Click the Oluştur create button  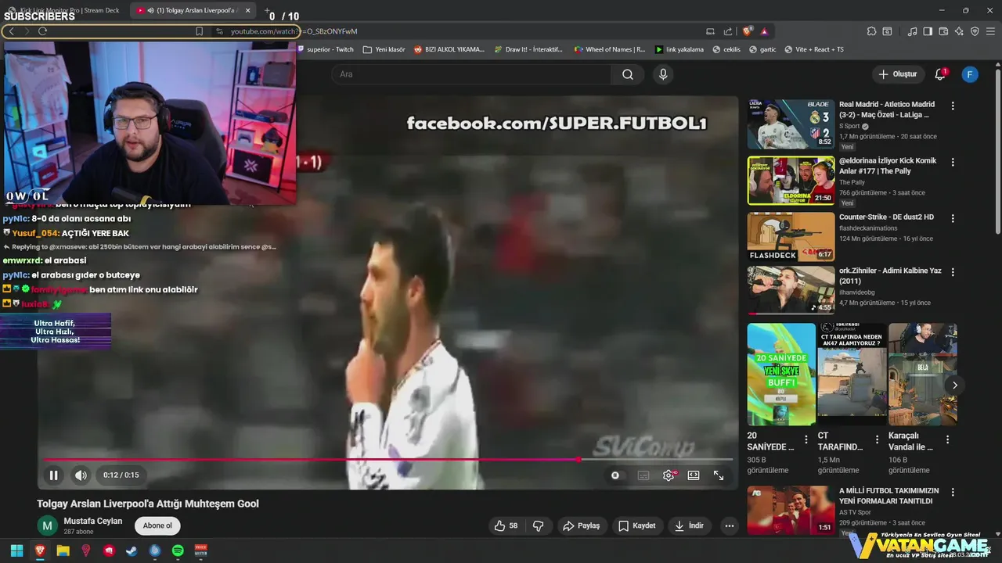(x=898, y=74)
